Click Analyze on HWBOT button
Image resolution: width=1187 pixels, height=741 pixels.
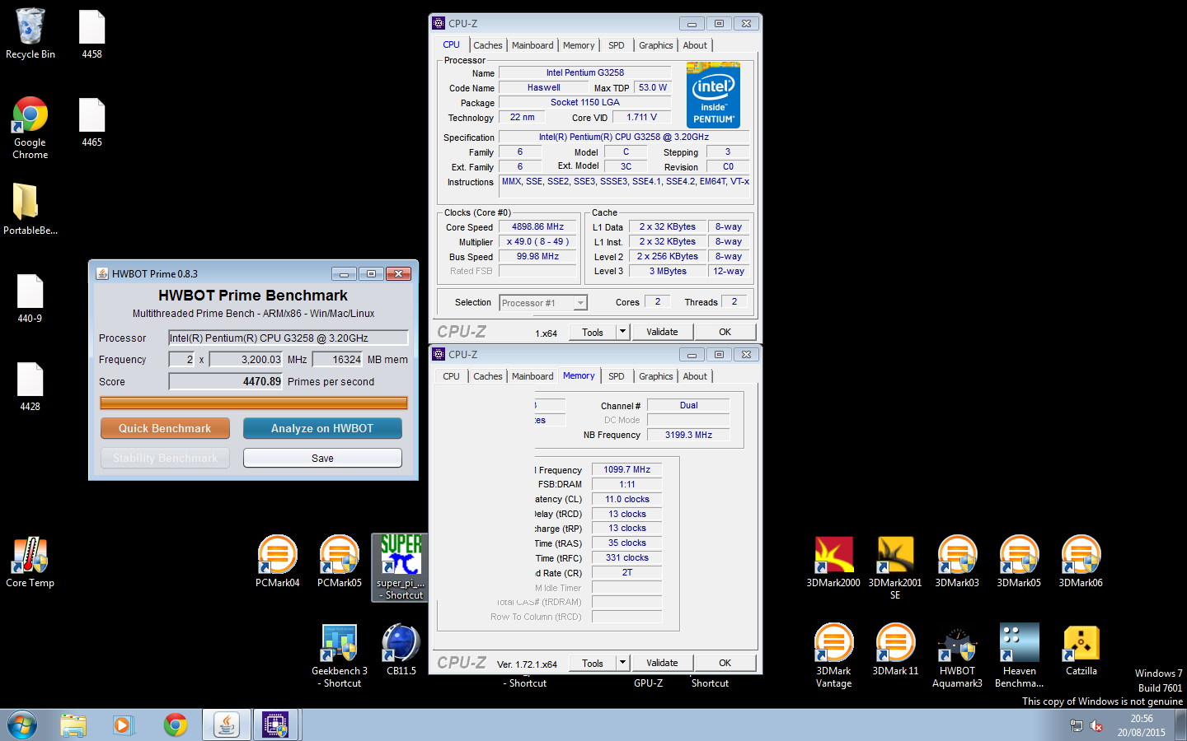point(322,428)
